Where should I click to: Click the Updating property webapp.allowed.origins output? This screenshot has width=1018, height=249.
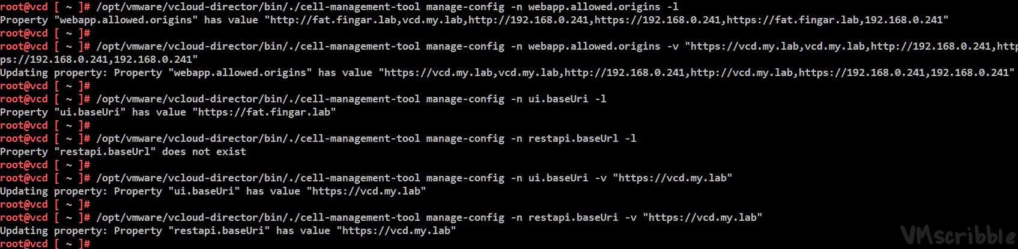click(507, 72)
